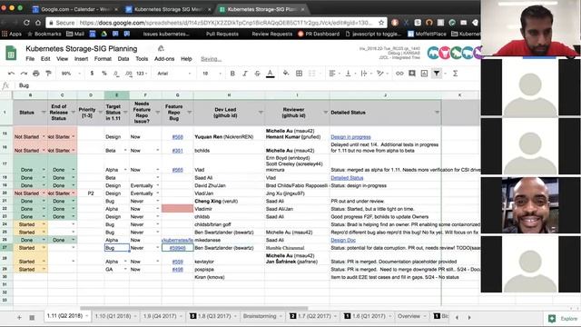581x327 pixels.
Task: Click the merge cells icon
Action: [x=311, y=74]
